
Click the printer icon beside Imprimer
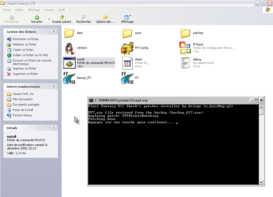pos(9,69)
